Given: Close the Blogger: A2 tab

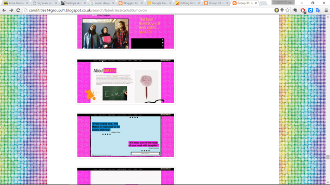Looking at the screenshot, I should (142, 3).
